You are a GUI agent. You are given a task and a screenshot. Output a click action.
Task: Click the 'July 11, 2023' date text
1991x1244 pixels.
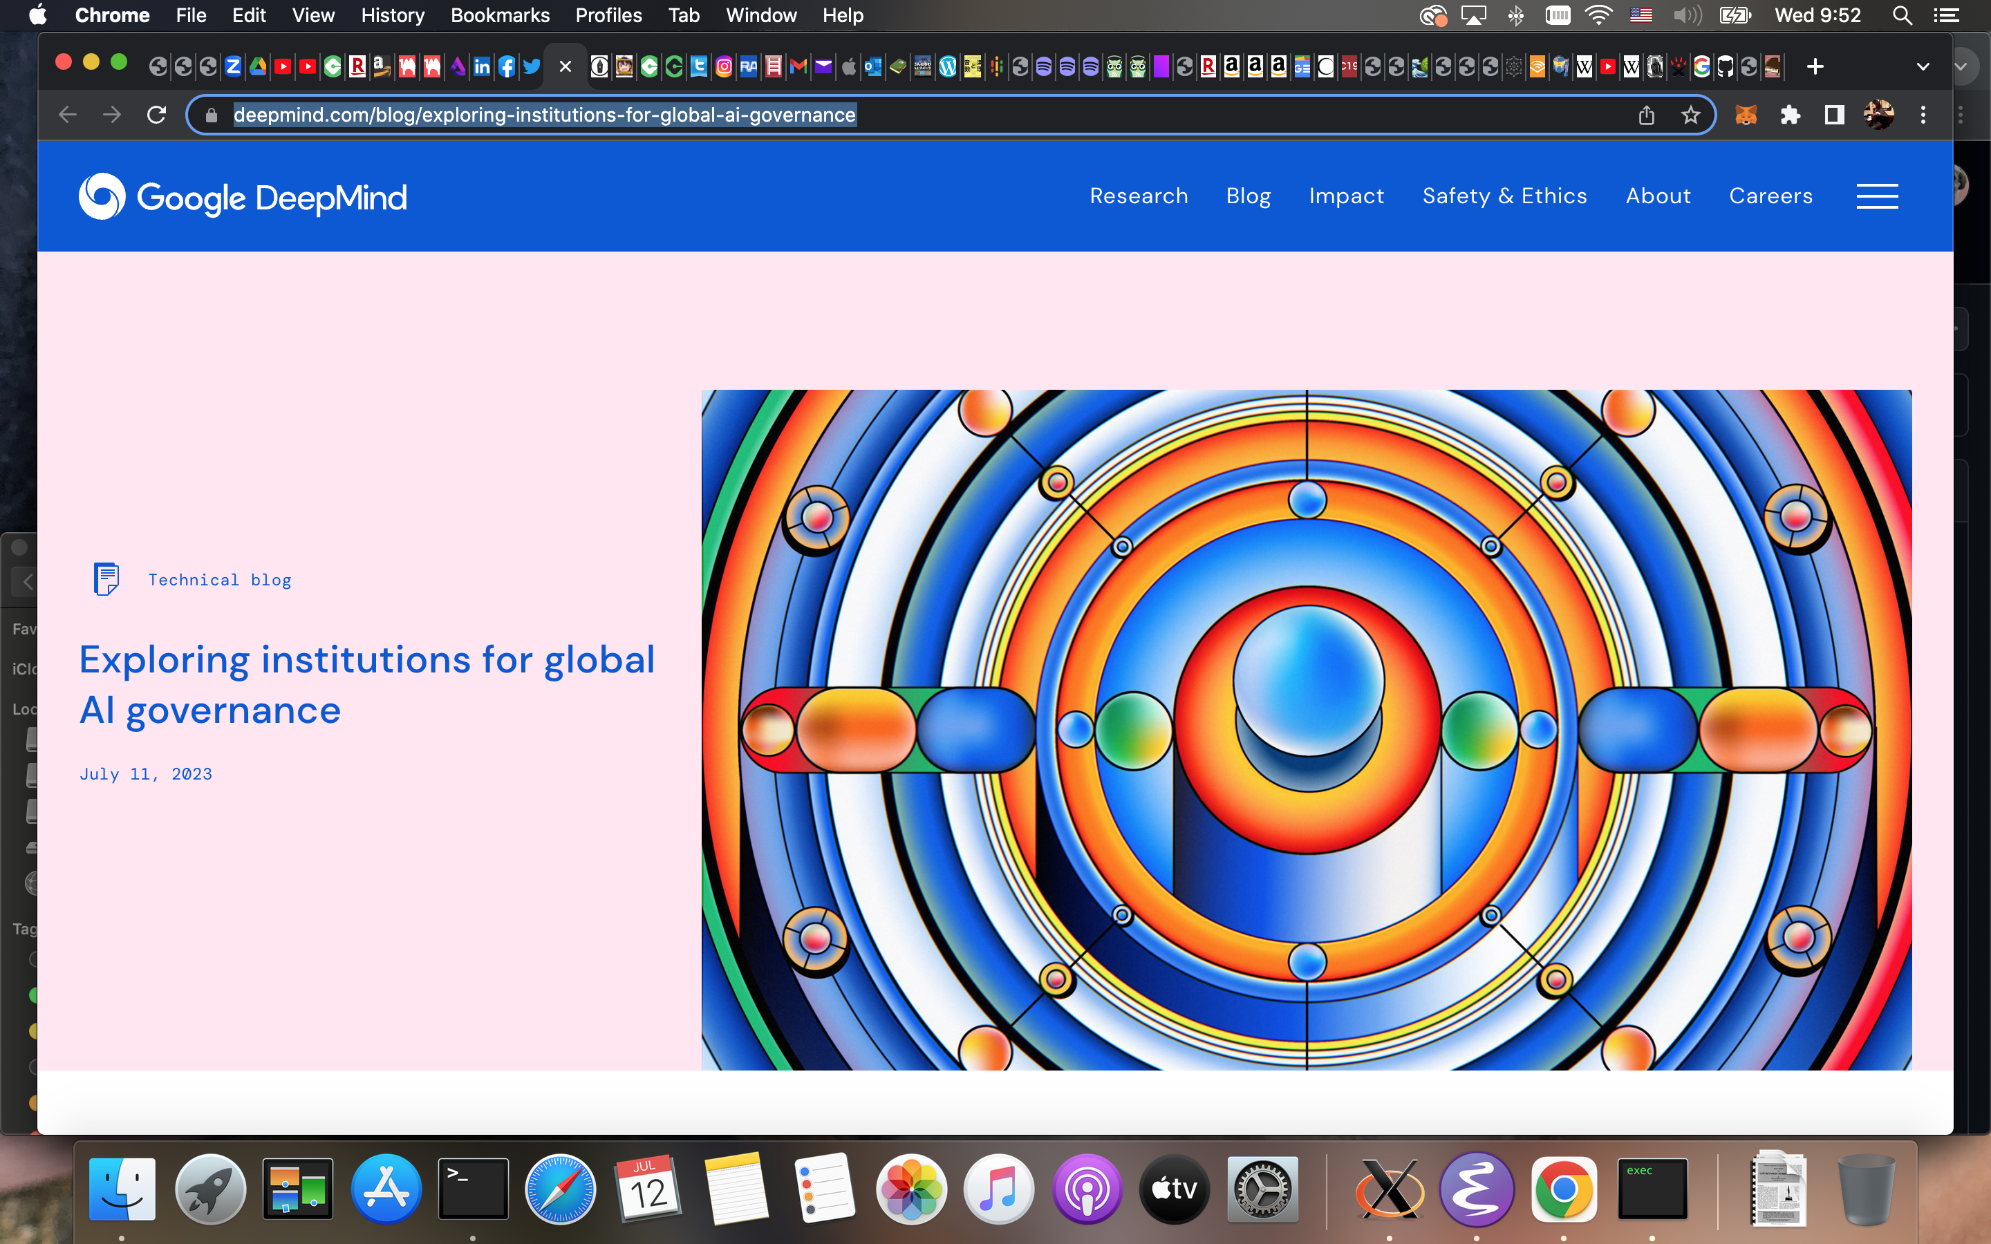coord(146,774)
